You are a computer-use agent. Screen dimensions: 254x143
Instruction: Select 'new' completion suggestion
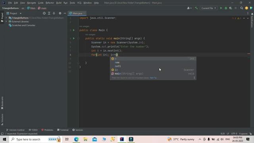tap(153, 62)
